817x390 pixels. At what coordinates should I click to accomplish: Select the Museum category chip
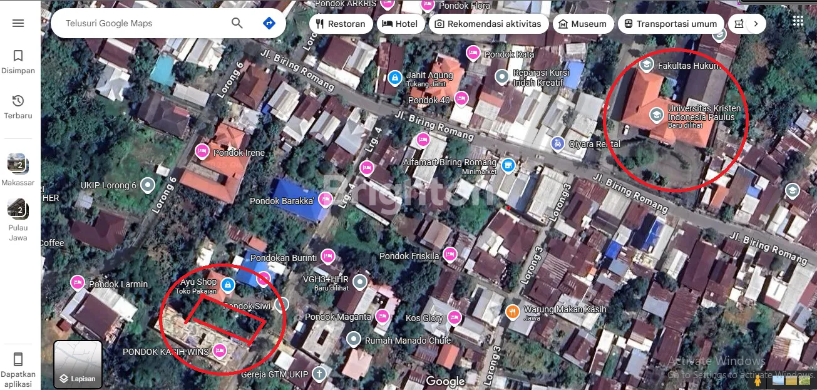pyautogui.click(x=582, y=24)
